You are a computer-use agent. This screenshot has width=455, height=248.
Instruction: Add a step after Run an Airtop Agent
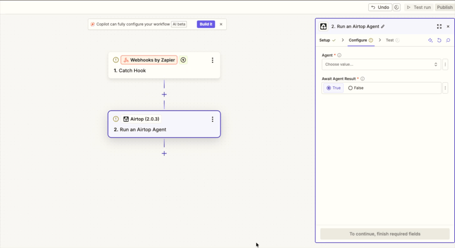(164, 154)
